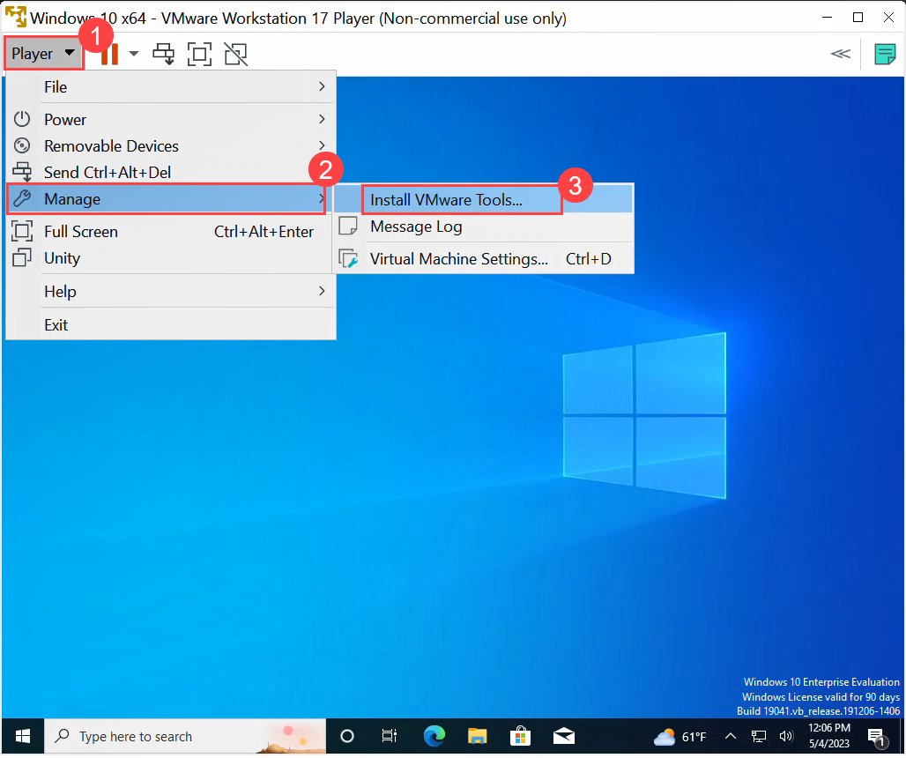906x758 pixels.
Task: Click the Power menu icon
Action: [22, 119]
